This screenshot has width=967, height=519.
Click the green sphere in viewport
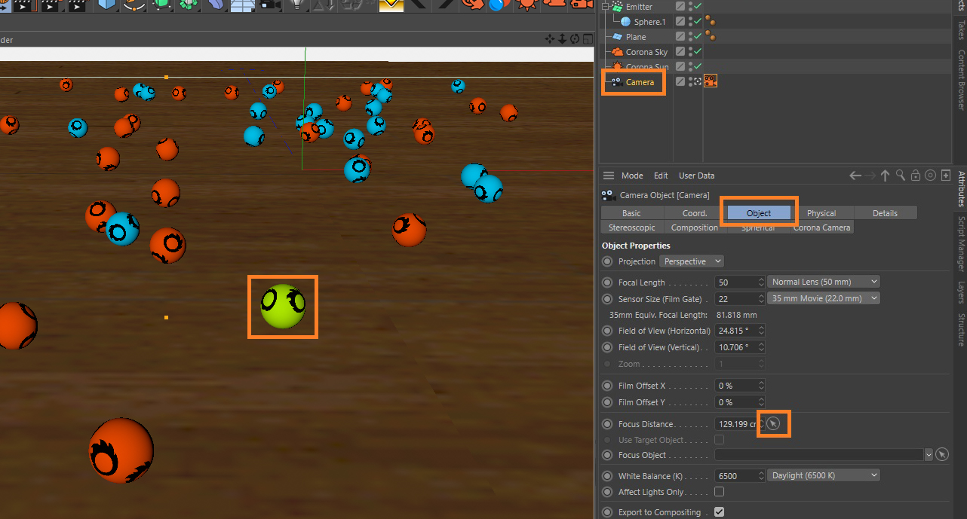coord(283,307)
